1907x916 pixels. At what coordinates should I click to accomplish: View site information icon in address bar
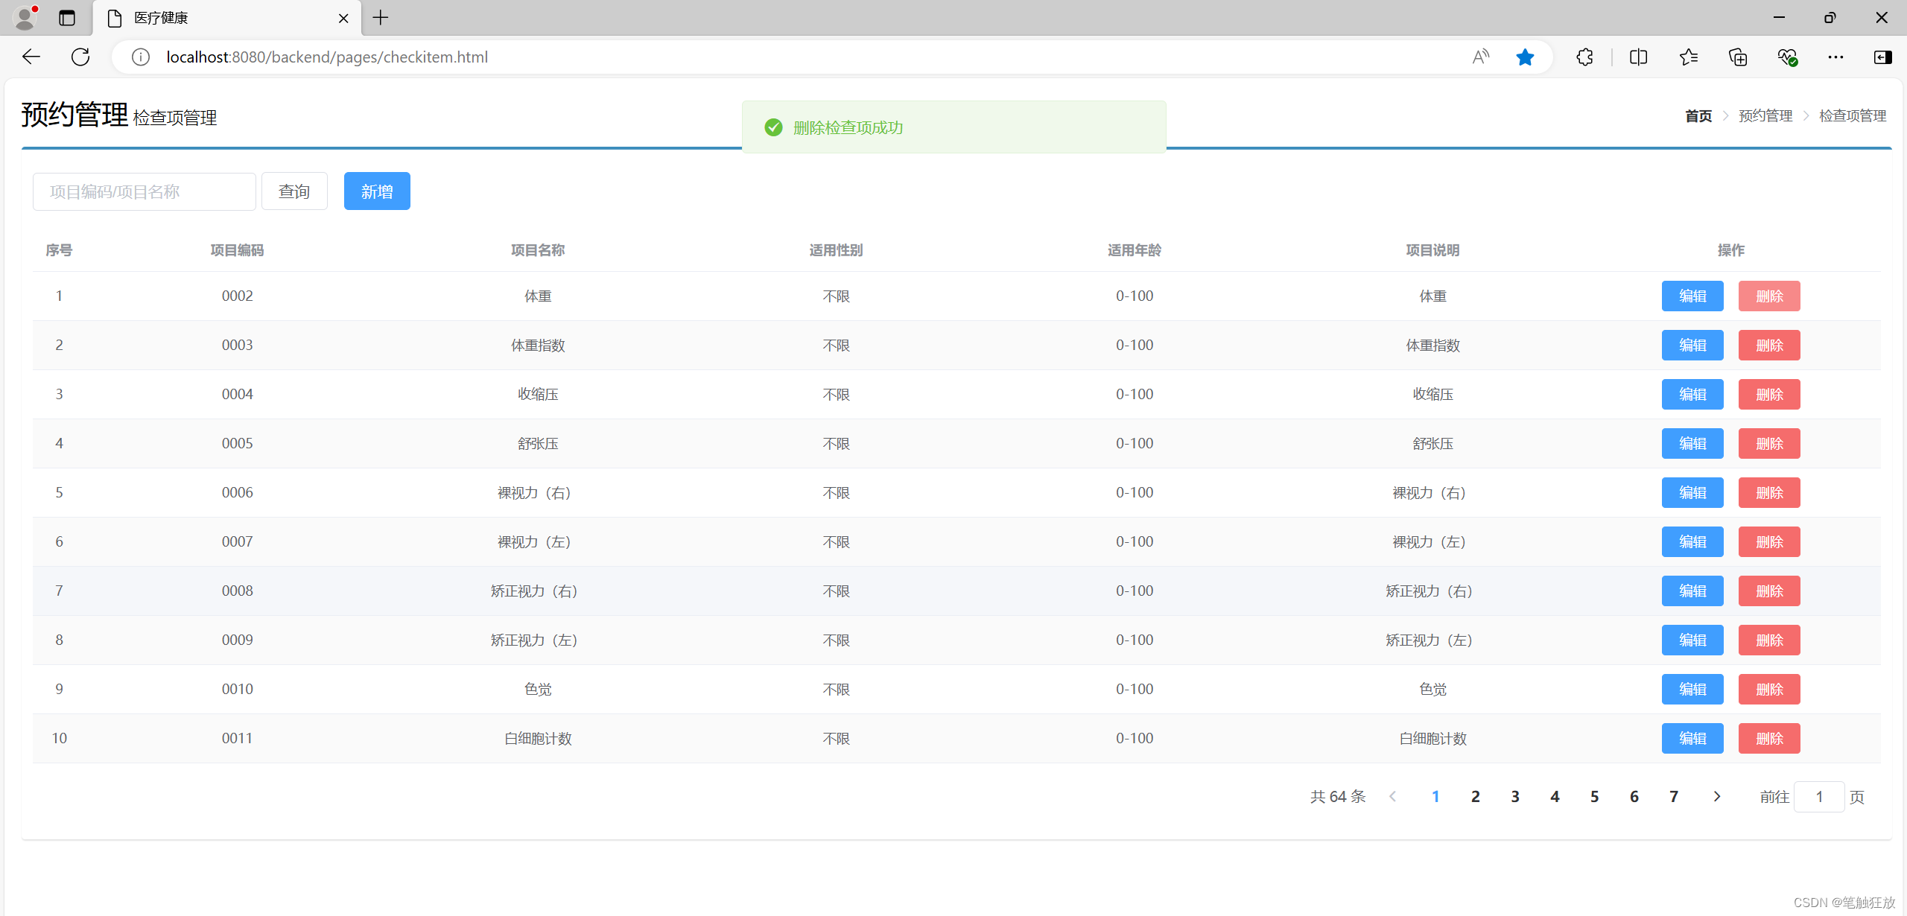coord(141,57)
